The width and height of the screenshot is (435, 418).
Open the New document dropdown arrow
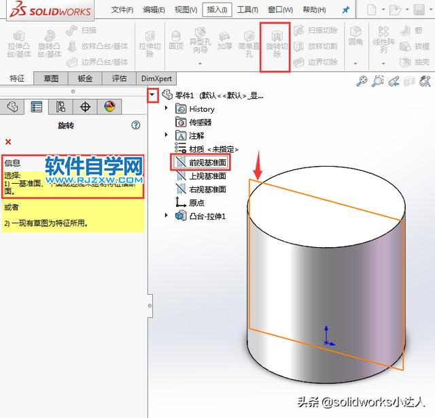coord(383,10)
